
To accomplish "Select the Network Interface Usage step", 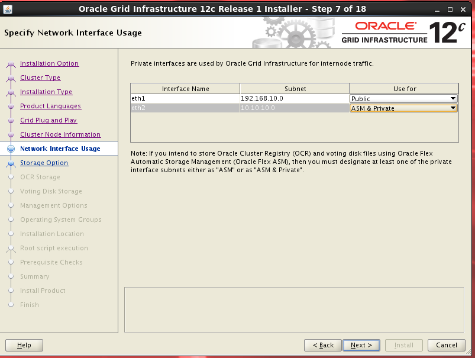I will (x=60, y=149).
